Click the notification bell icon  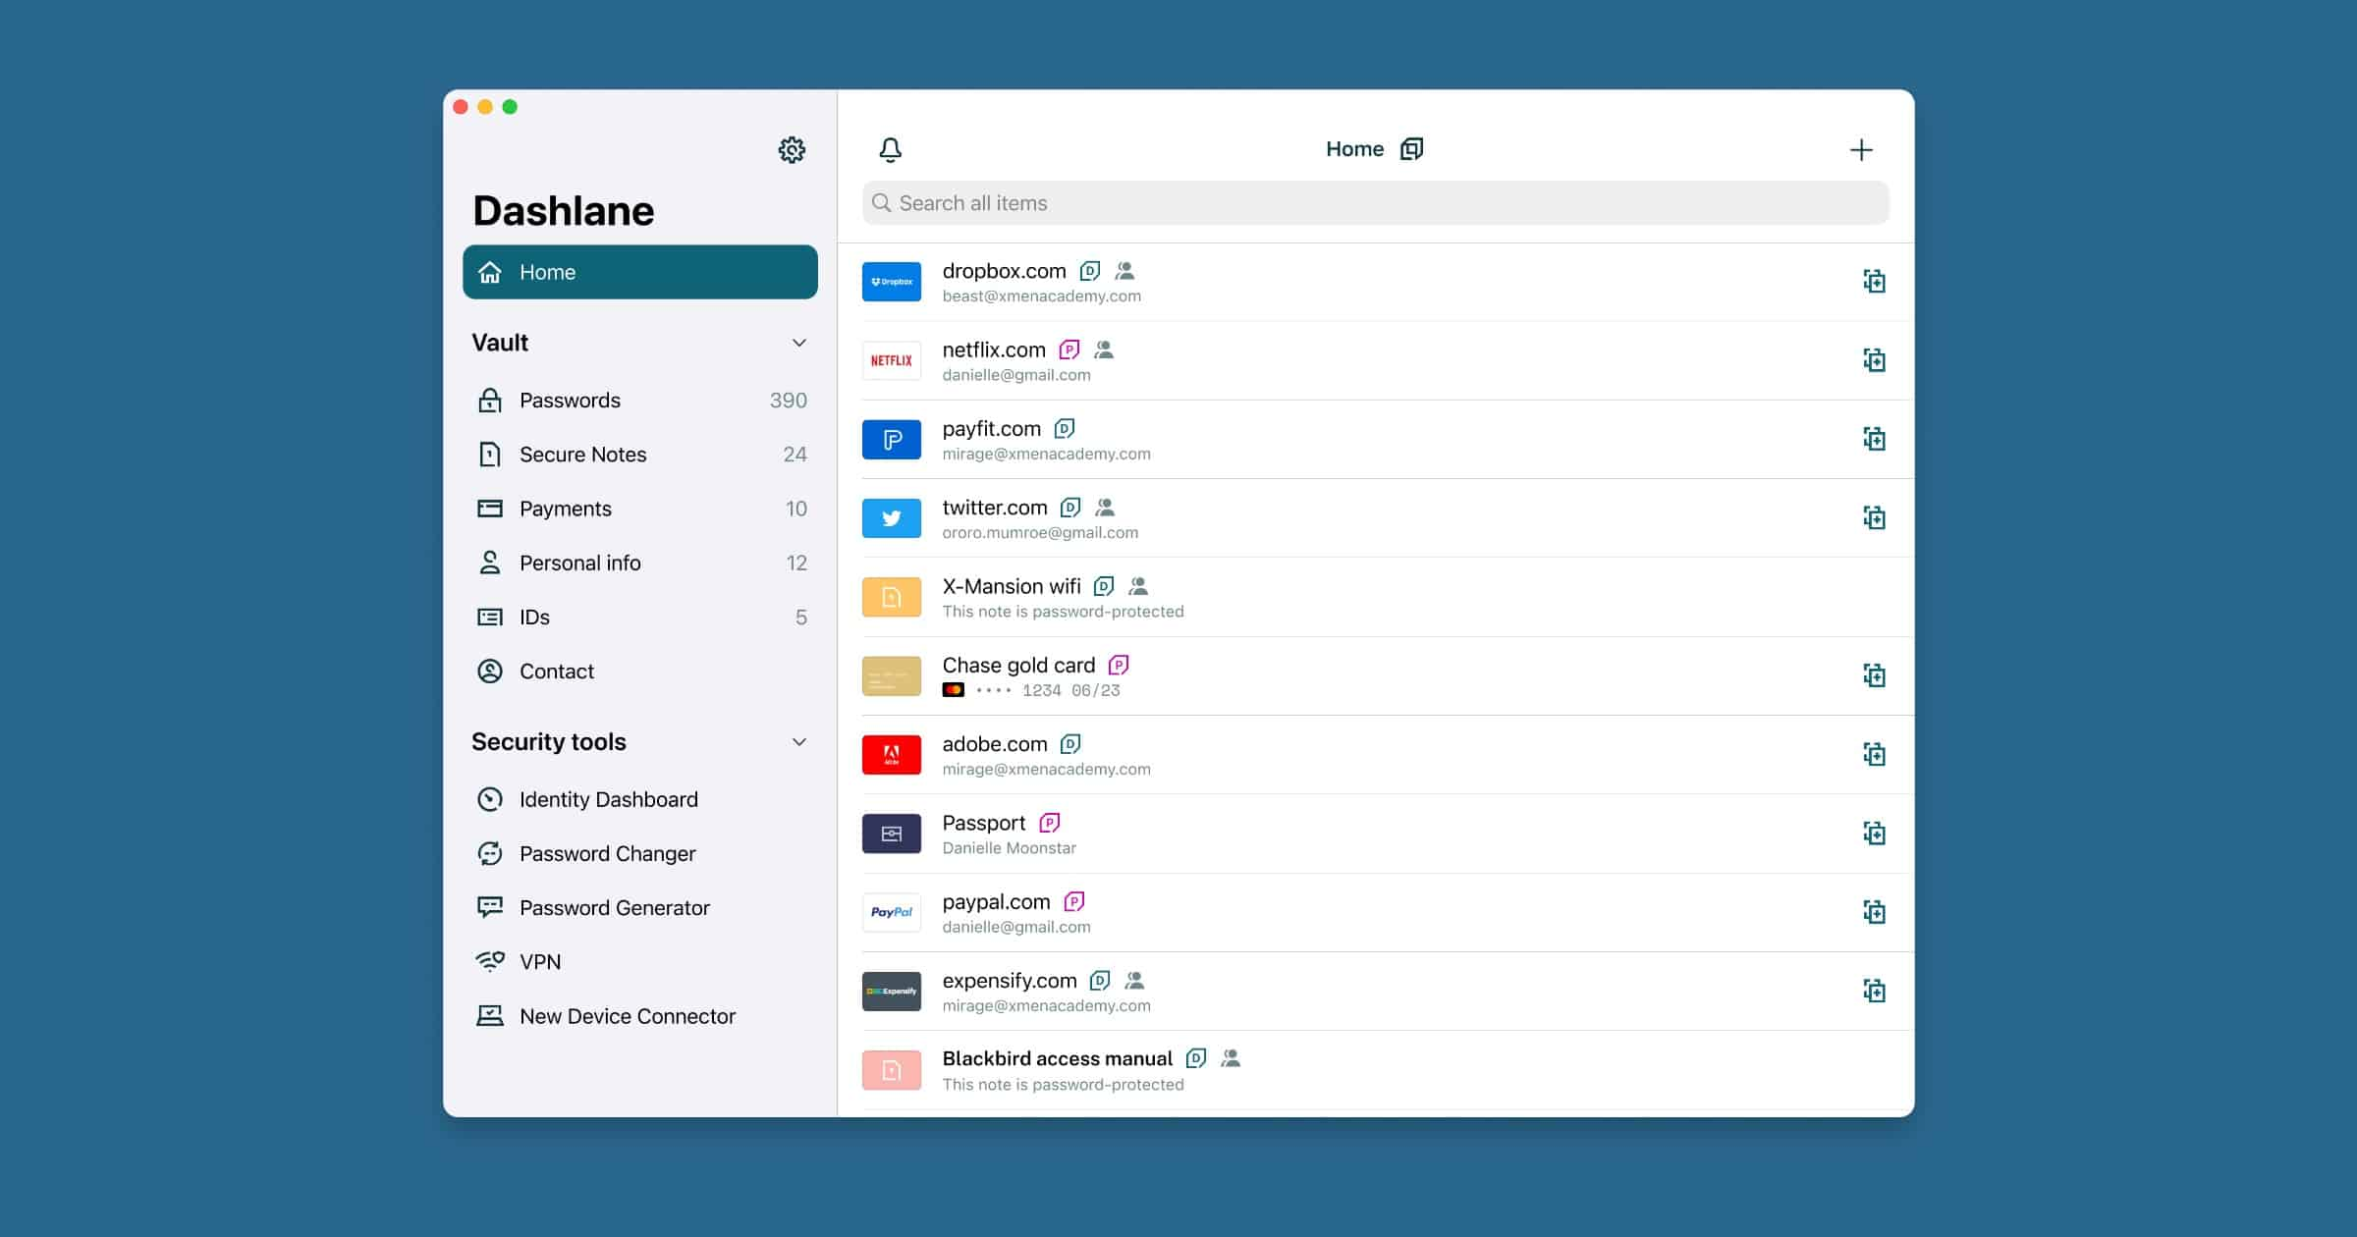tap(889, 149)
